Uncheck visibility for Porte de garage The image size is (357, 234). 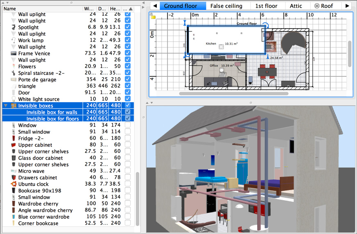128,80
